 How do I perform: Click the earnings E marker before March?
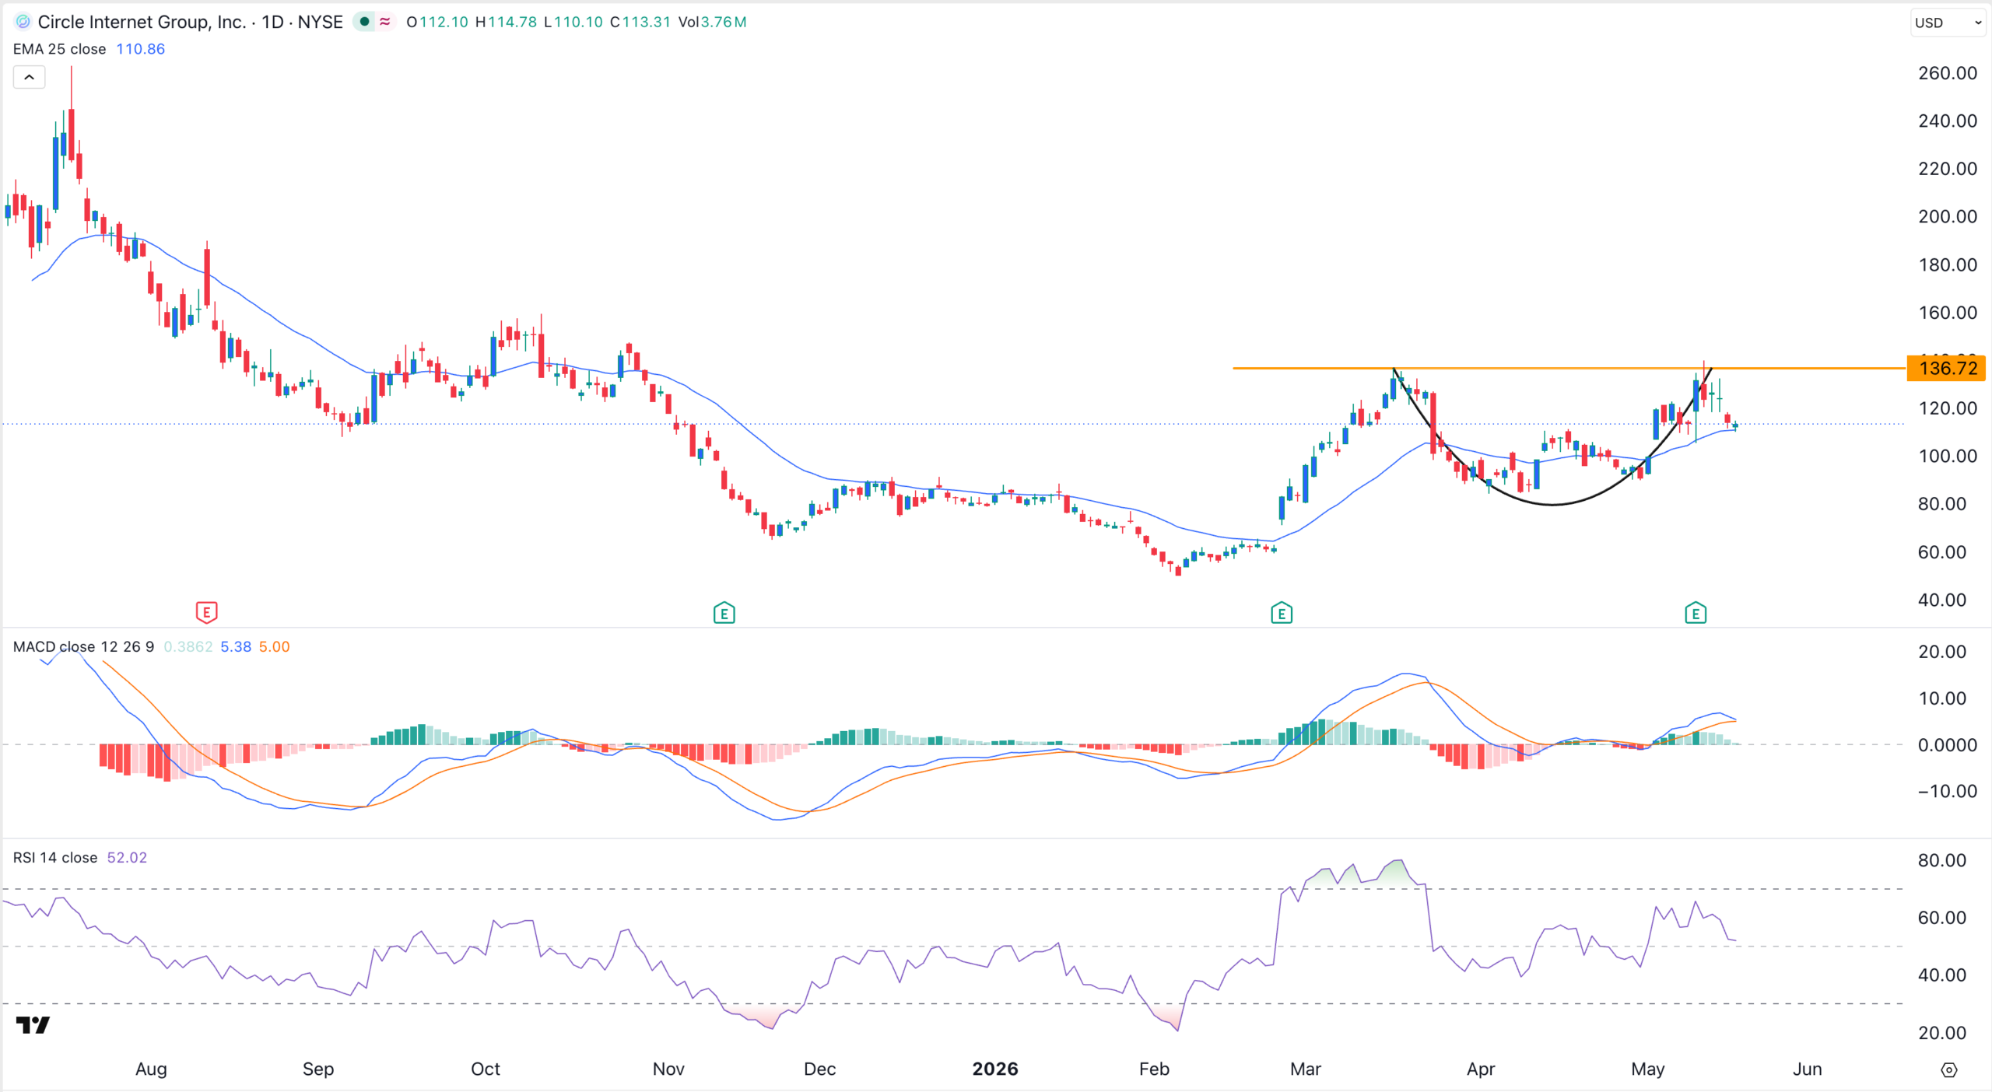click(1282, 613)
